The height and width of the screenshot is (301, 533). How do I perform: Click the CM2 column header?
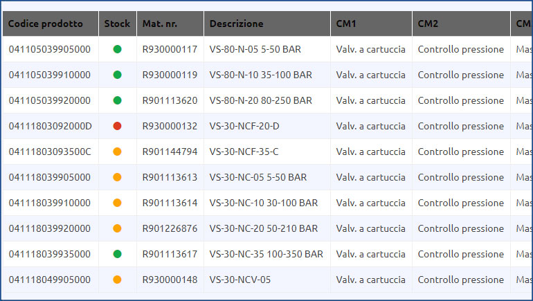click(x=428, y=24)
